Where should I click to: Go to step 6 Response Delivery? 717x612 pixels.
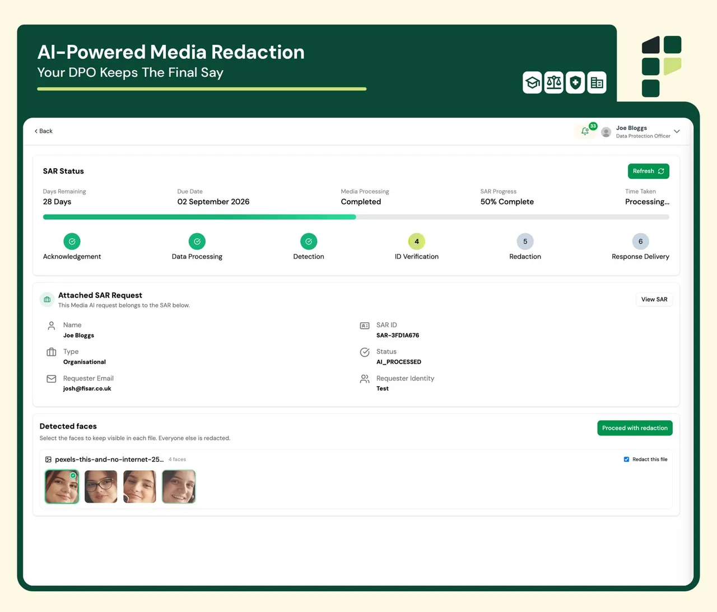[641, 242]
